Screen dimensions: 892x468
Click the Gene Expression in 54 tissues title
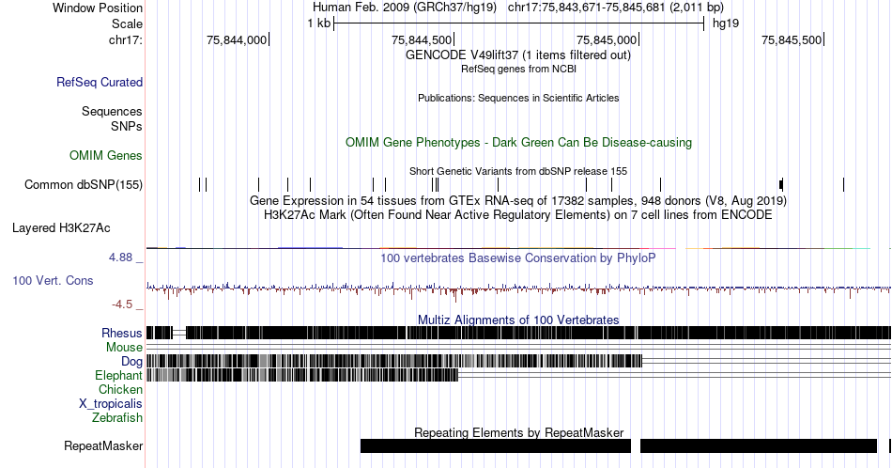(x=518, y=200)
